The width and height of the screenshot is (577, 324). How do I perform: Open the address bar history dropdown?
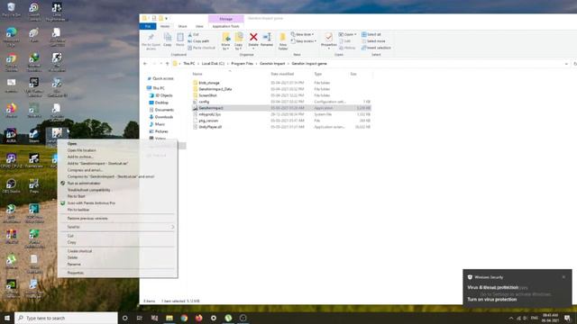click(x=566, y=64)
